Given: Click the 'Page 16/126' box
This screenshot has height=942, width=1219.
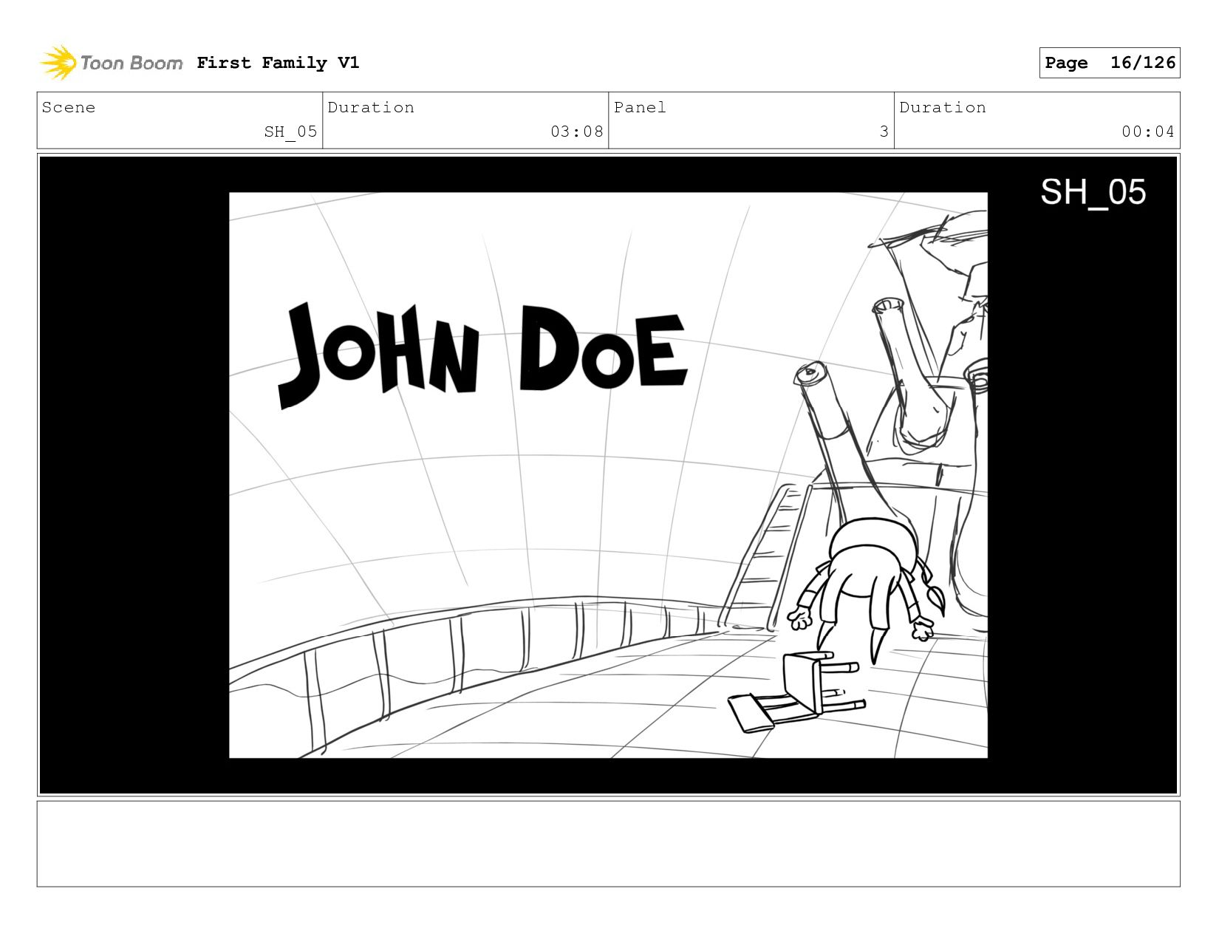Looking at the screenshot, I should click(1109, 63).
